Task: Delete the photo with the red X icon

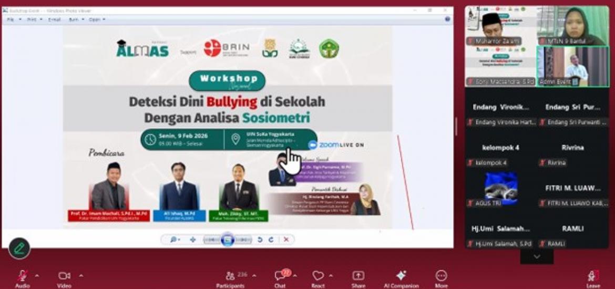Action: pyautogui.click(x=286, y=240)
